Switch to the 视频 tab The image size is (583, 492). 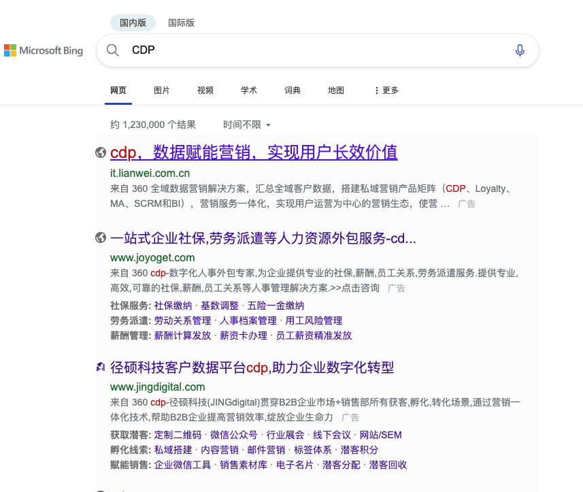click(205, 91)
